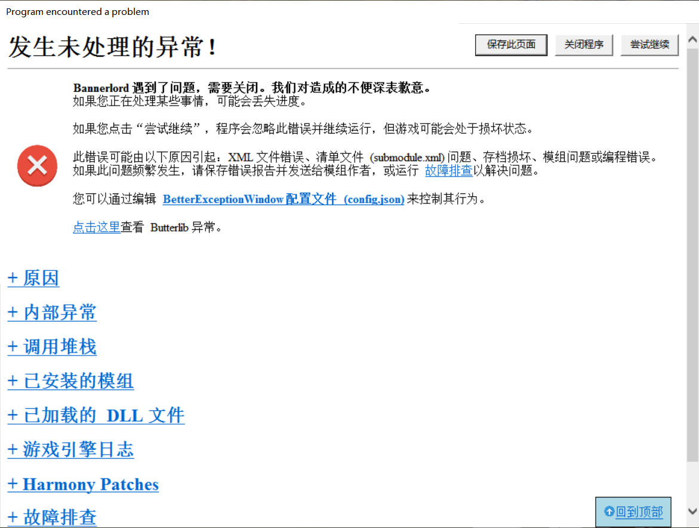Screen dimensions: 699x528
Task: Click the scrollbar down arrow
Action: 692,511
